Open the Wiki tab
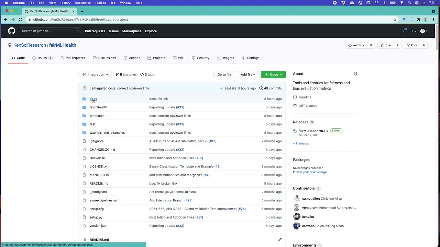 (x=179, y=58)
